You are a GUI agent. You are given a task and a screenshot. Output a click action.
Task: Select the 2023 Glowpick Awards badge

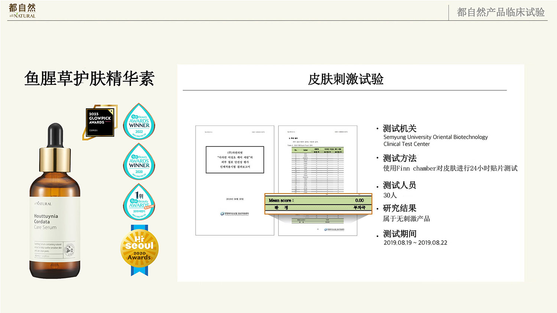[x=100, y=122]
